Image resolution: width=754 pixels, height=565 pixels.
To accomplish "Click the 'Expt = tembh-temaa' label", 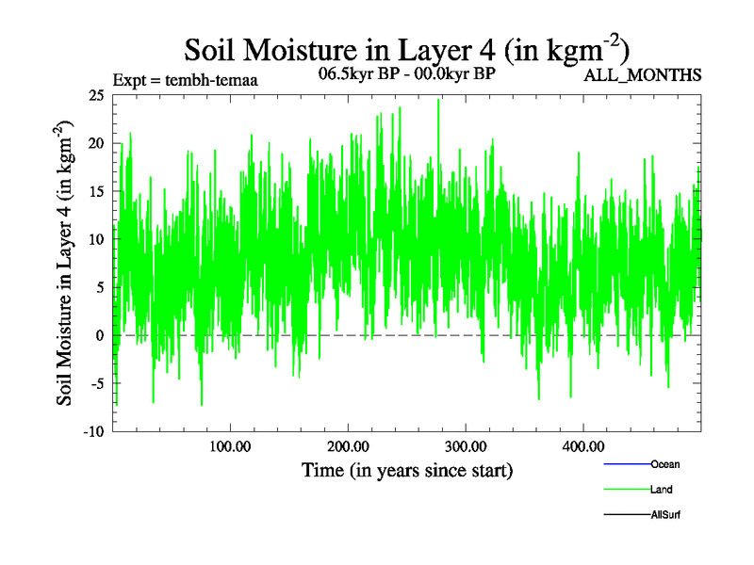I will coord(185,80).
